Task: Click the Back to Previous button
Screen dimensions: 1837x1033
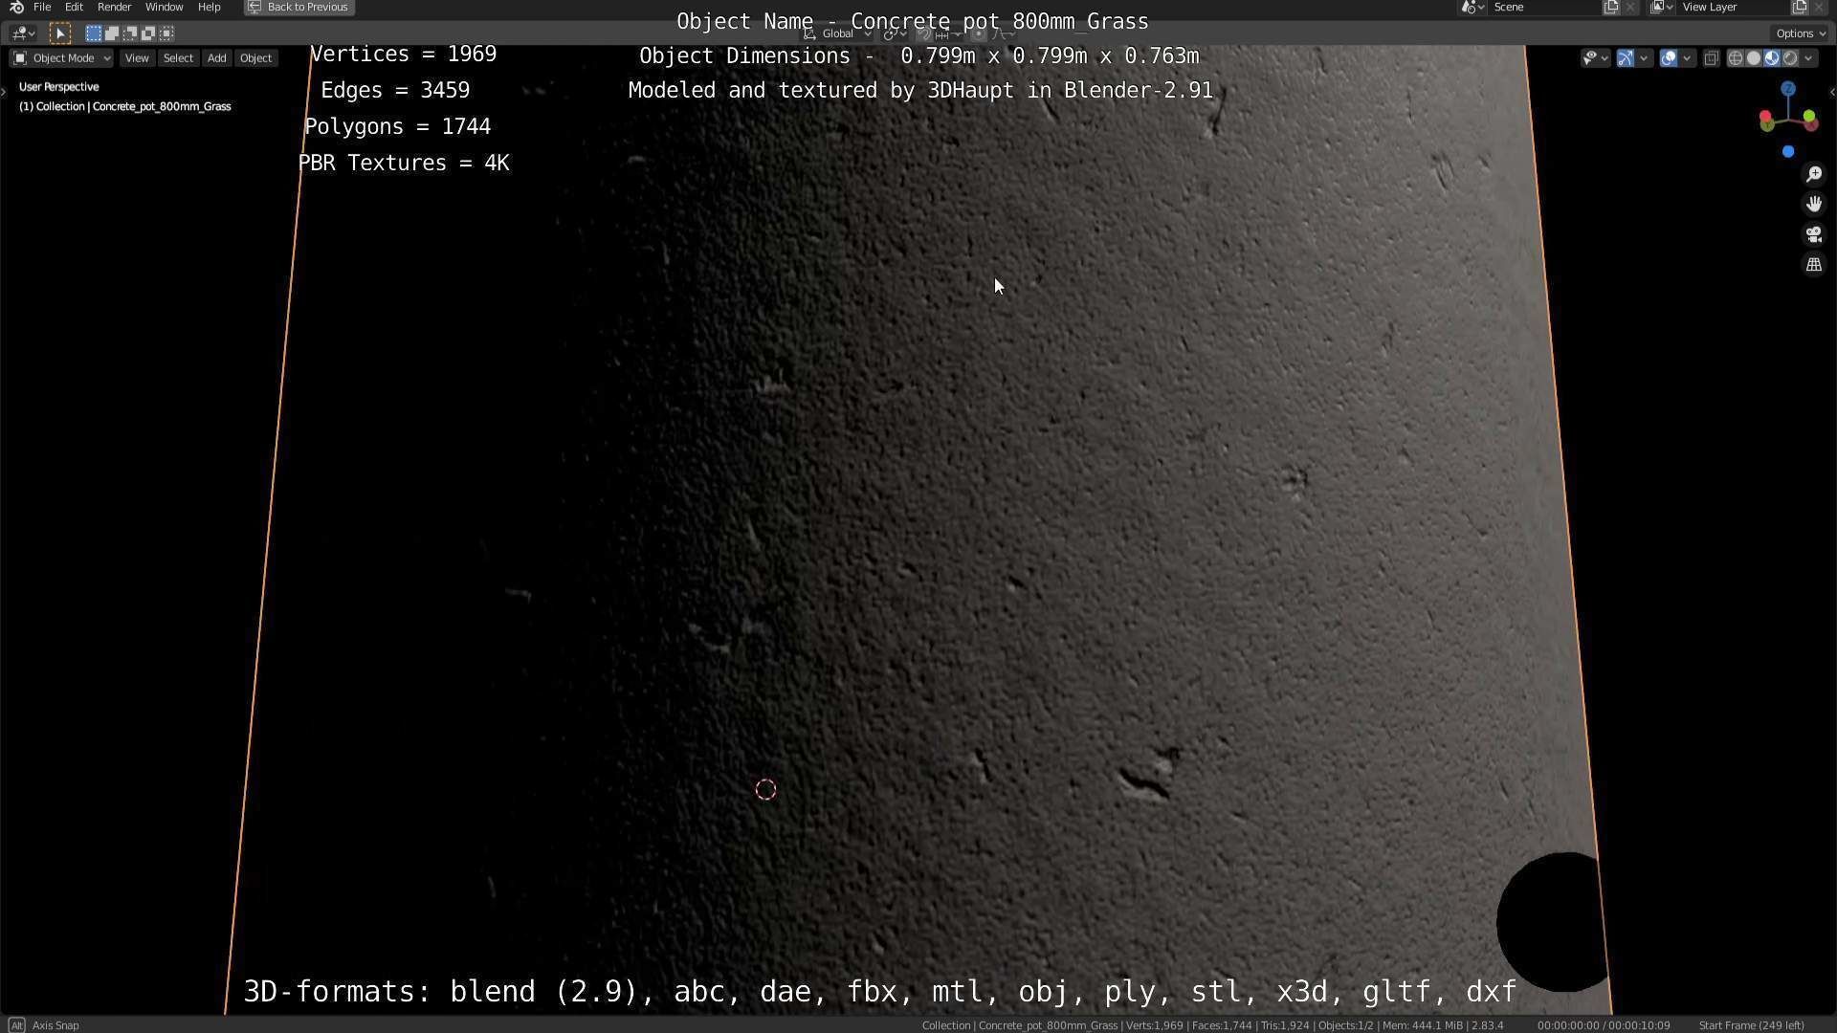Action: [299, 7]
